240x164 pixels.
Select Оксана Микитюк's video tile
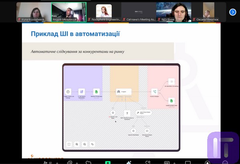208,12
